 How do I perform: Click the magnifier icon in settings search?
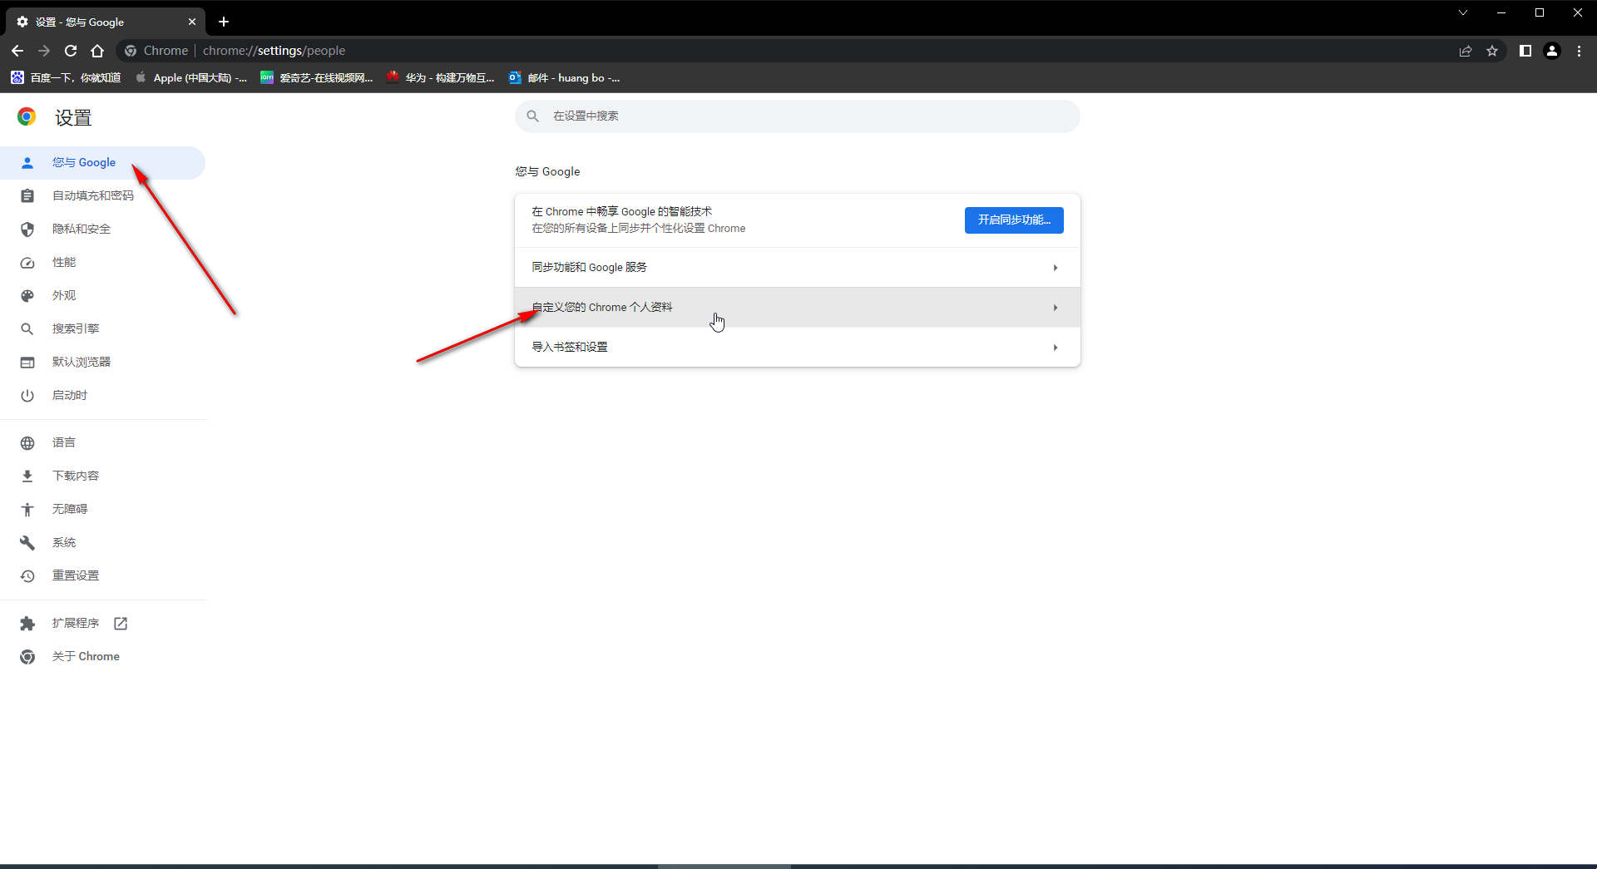coord(533,116)
